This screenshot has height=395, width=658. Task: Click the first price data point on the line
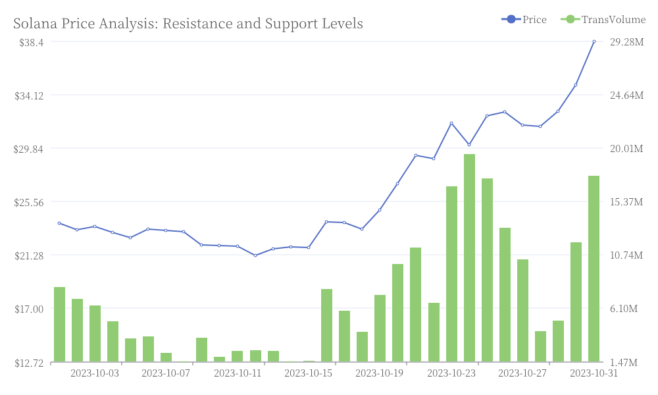pyautogui.click(x=59, y=223)
